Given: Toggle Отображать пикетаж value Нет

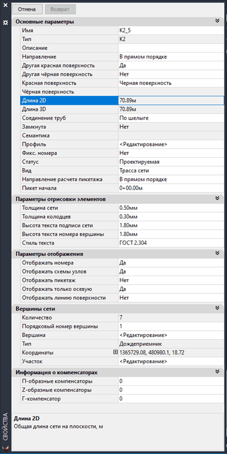Looking at the screenshot, I should coord(171,280).
